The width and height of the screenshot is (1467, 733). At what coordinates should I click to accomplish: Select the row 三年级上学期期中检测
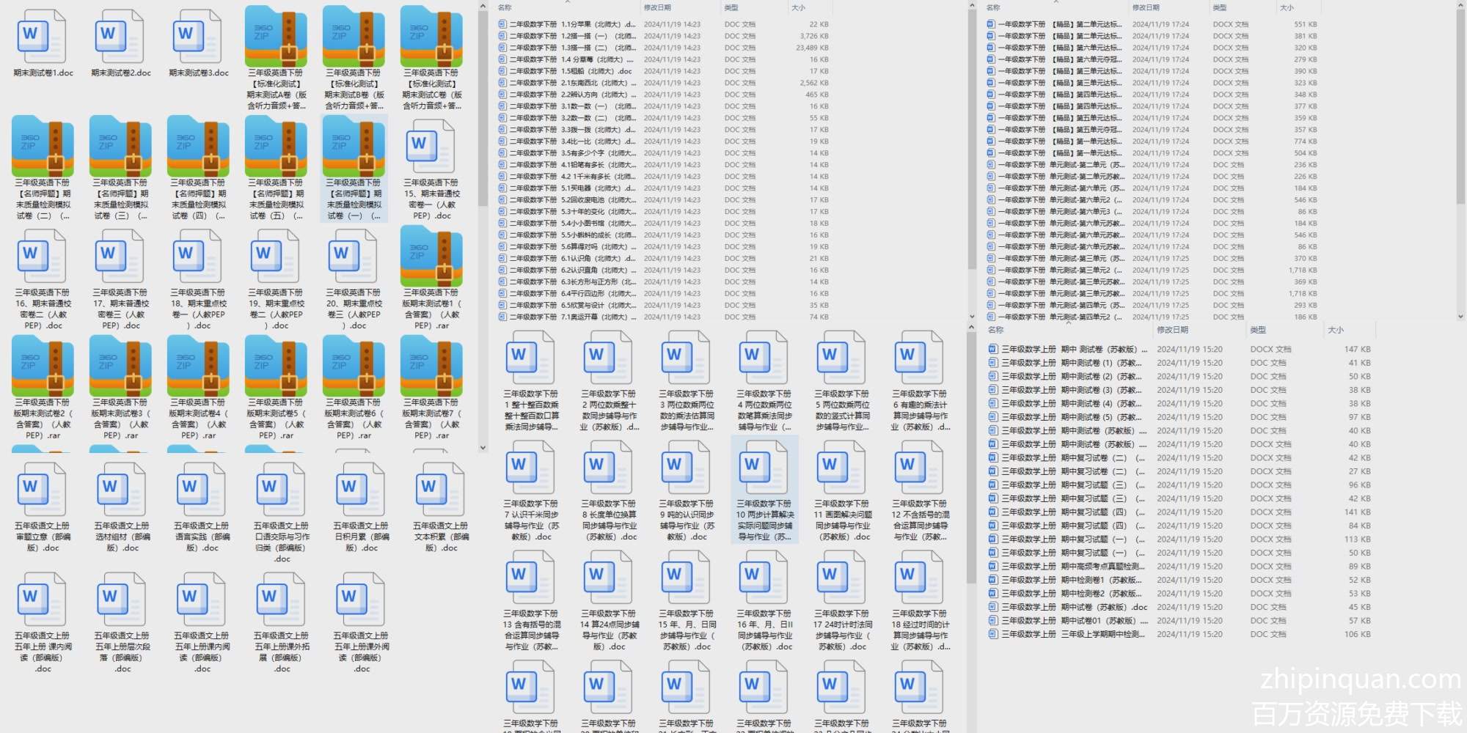pos(1179,634)
